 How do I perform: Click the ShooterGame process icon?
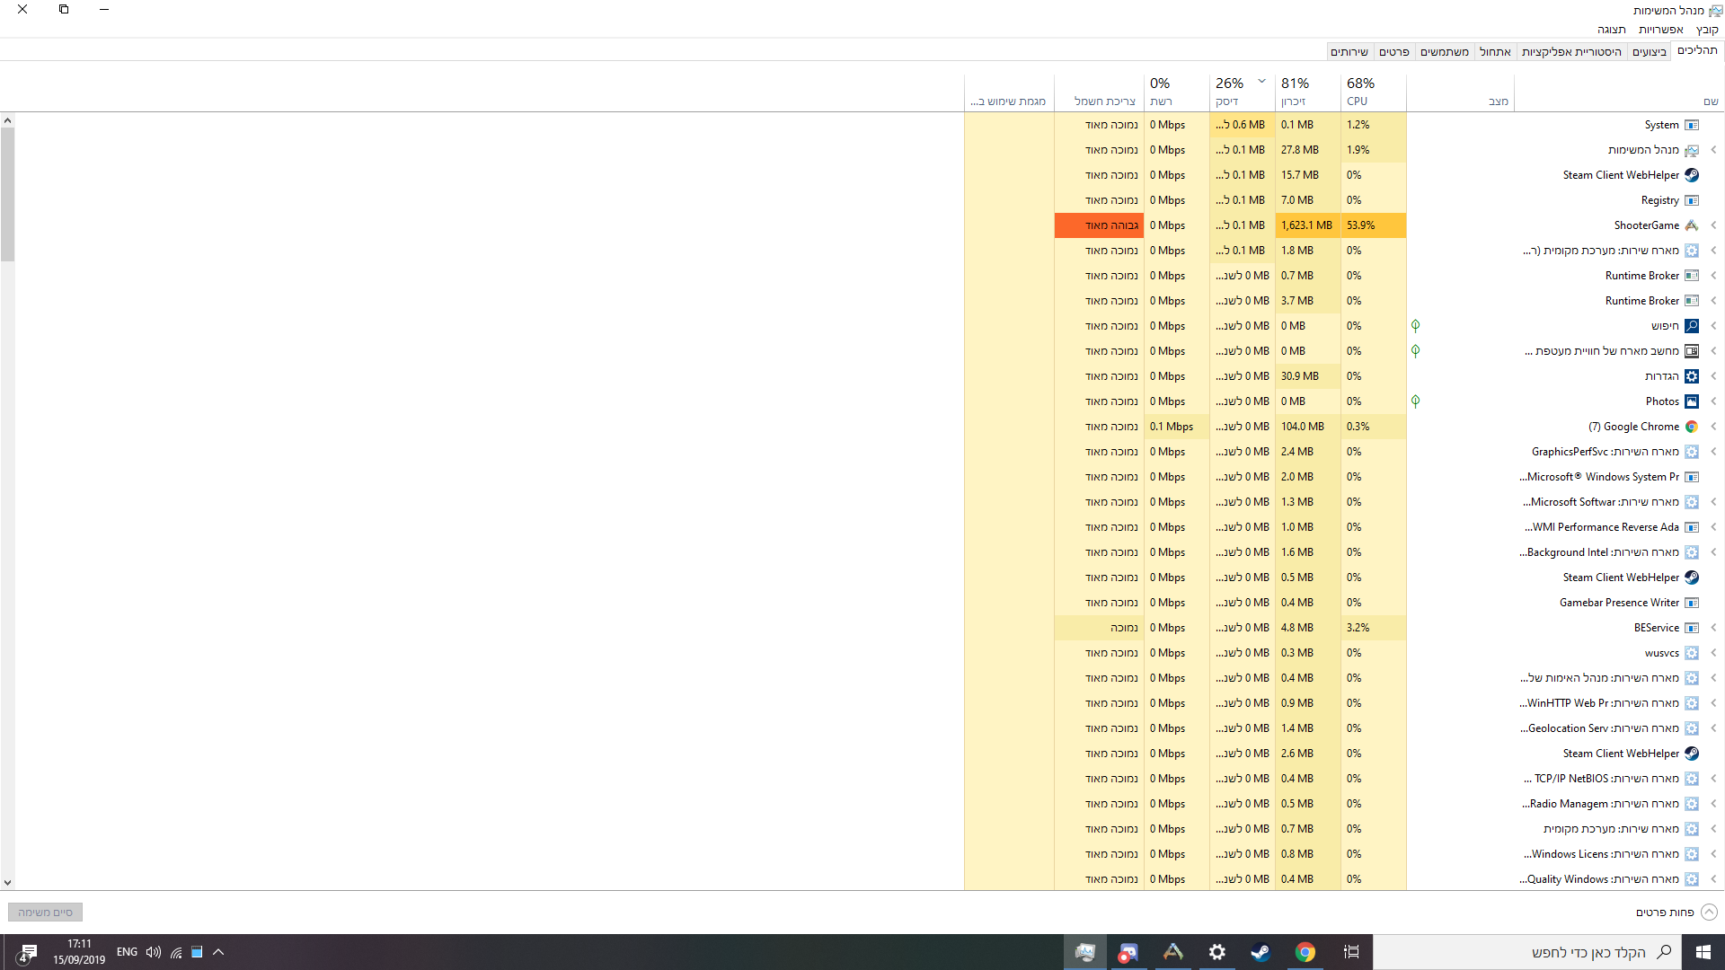(1691, 225)
